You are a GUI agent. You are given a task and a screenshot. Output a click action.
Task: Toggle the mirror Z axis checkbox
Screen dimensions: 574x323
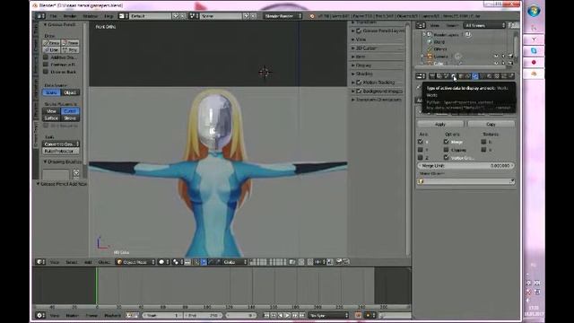coord(421,158)
